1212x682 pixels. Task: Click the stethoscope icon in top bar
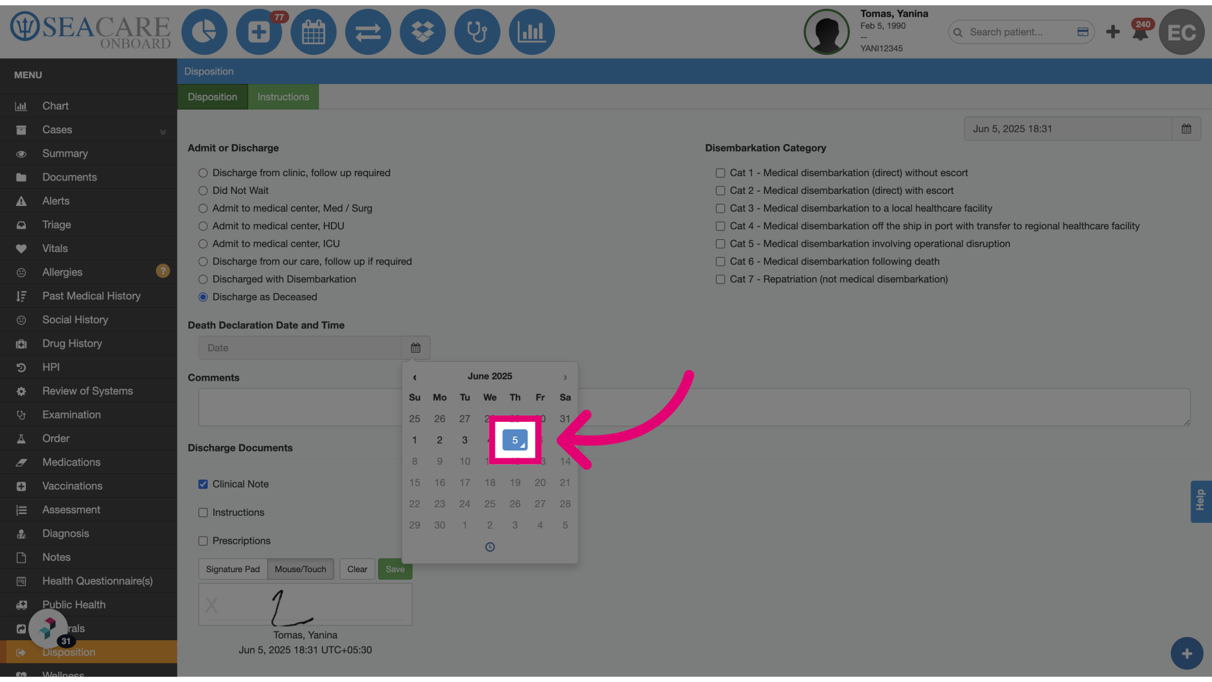point(477,32)
